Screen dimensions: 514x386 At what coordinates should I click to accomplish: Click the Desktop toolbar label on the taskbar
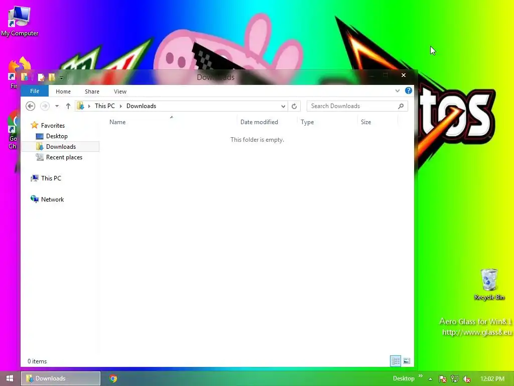[404, 378]
